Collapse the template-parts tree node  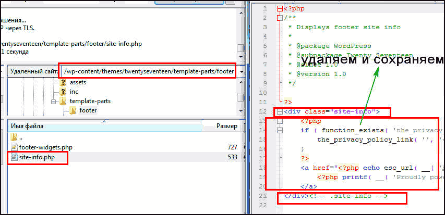click(54, 101)
